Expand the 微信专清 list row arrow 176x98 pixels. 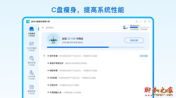(48, 71)
